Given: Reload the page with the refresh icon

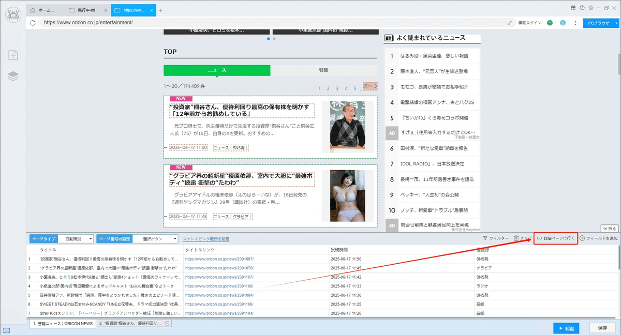Looking at the screenshot, I should coord(33,23).
